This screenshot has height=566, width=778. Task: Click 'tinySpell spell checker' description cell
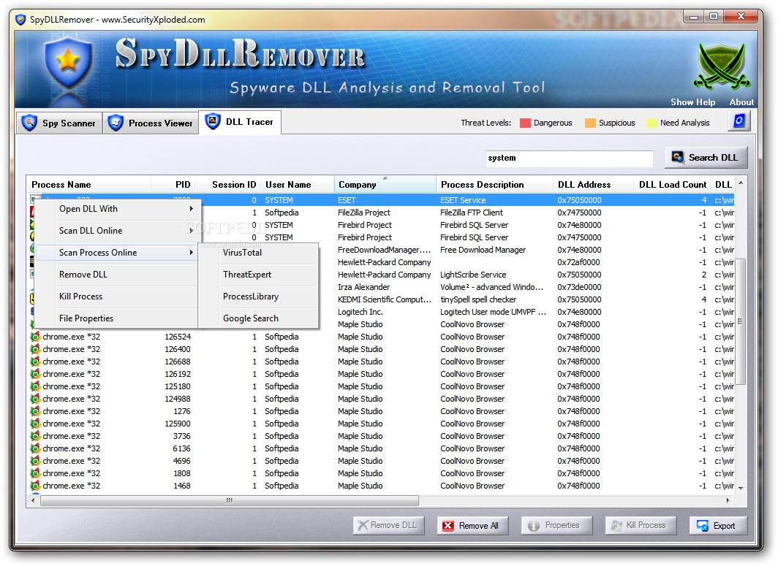(x=477, y=299)
